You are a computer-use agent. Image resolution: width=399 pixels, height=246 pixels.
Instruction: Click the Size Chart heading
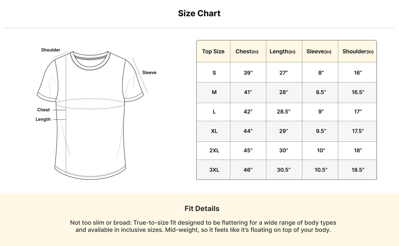tap(199, 13)
